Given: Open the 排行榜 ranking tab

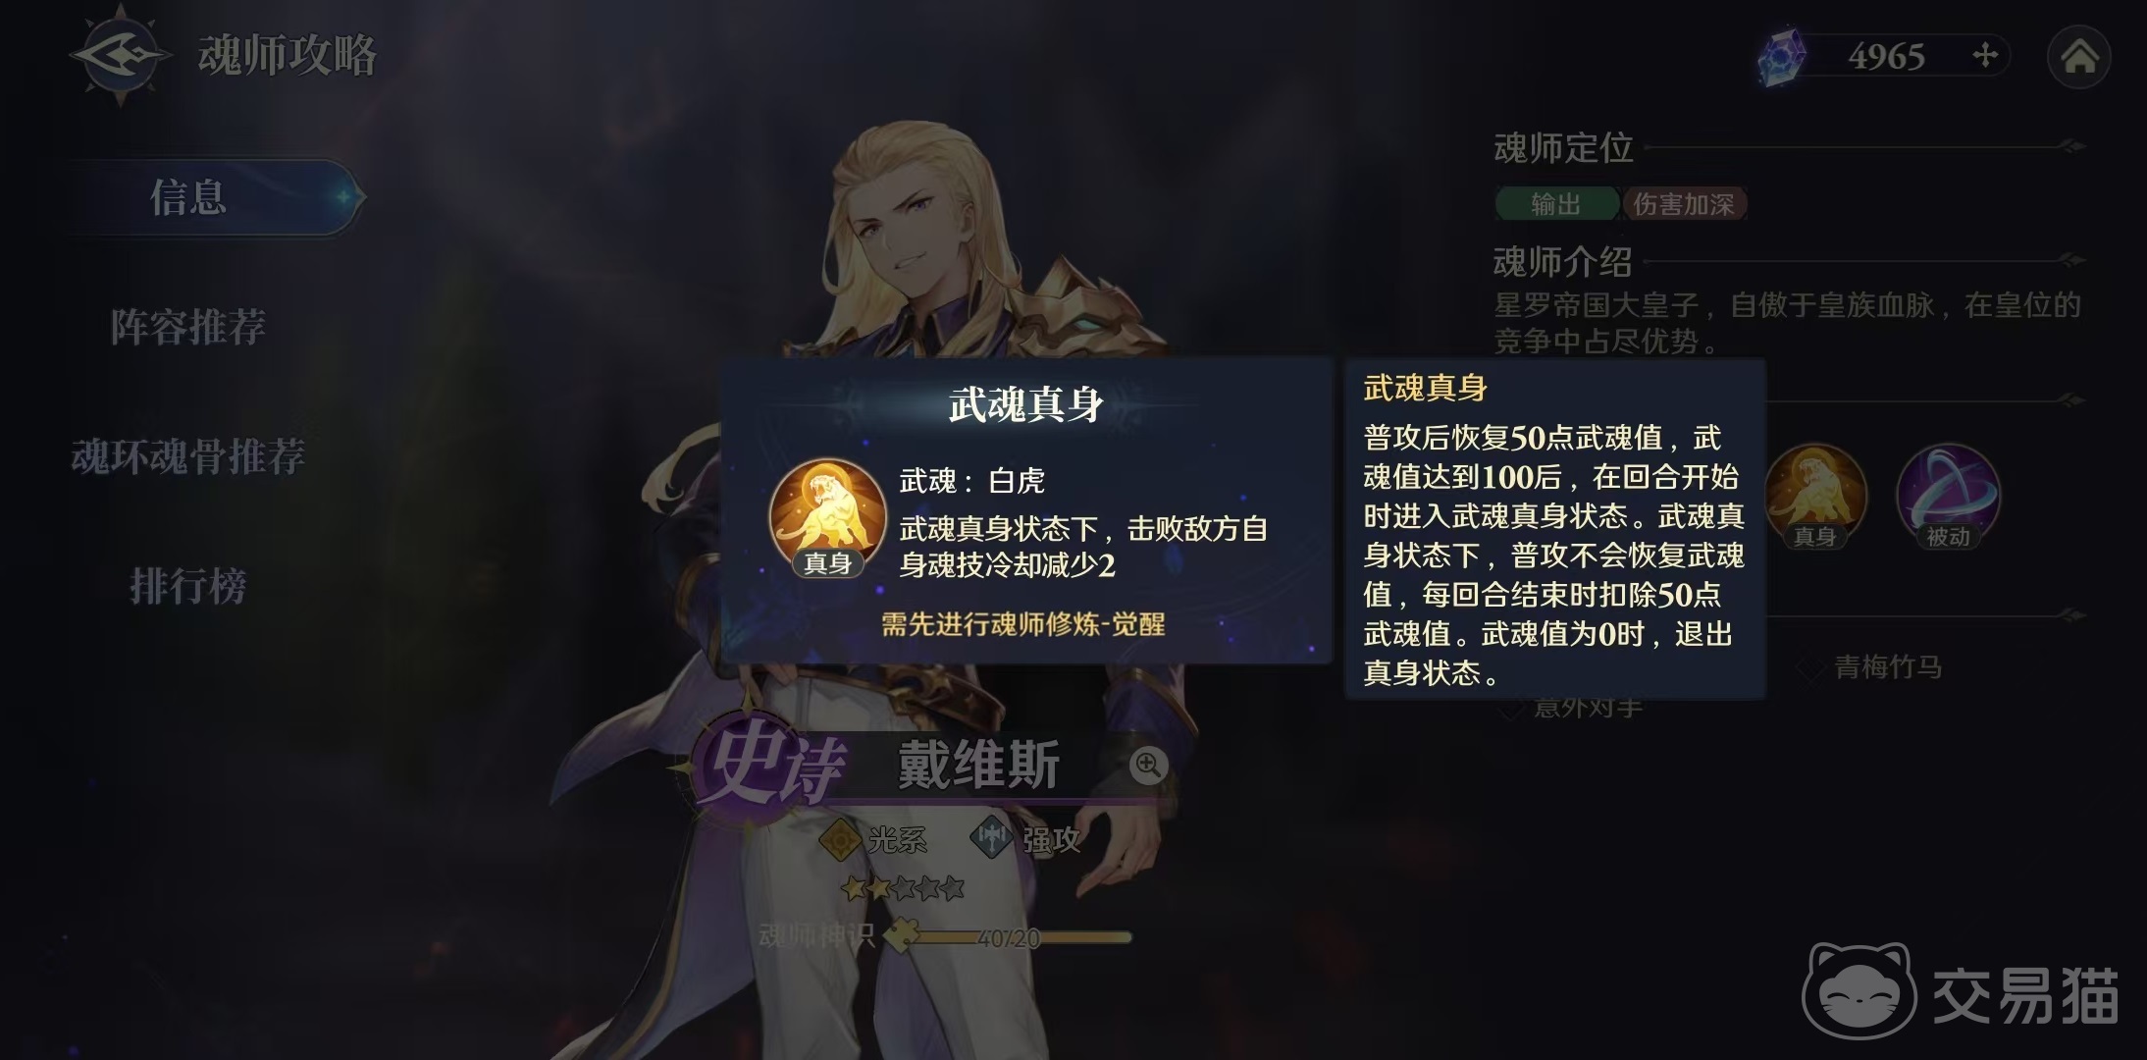Looking at the screenshot, I should click(188, 586).
